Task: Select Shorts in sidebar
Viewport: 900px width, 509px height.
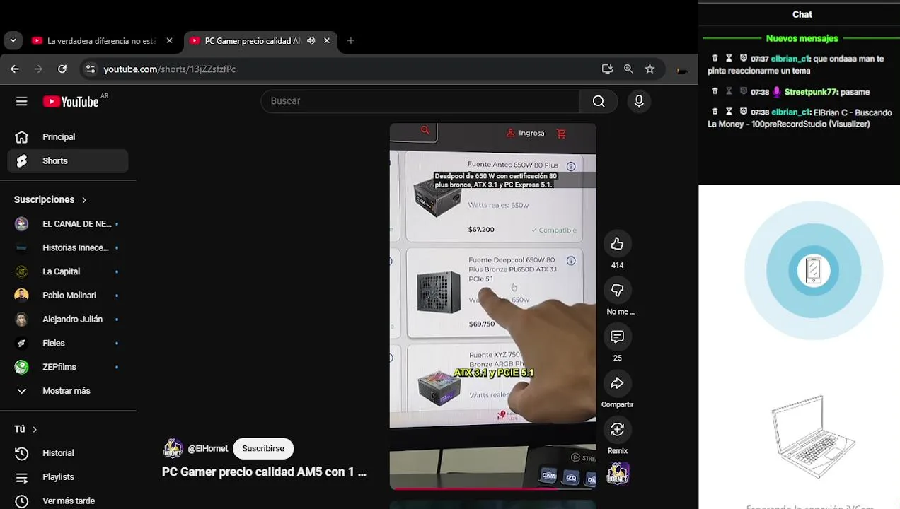Action: 68,161
